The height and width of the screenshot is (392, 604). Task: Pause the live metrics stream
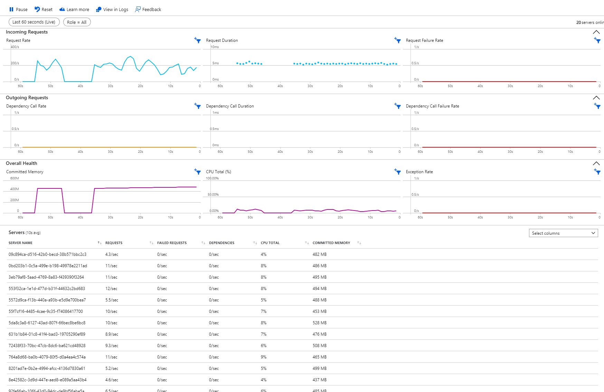18,9
